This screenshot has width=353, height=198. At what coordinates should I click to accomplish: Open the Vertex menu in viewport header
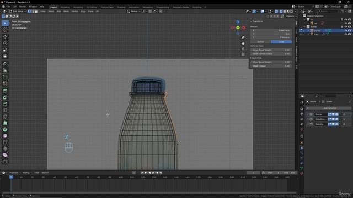[74, 11]
